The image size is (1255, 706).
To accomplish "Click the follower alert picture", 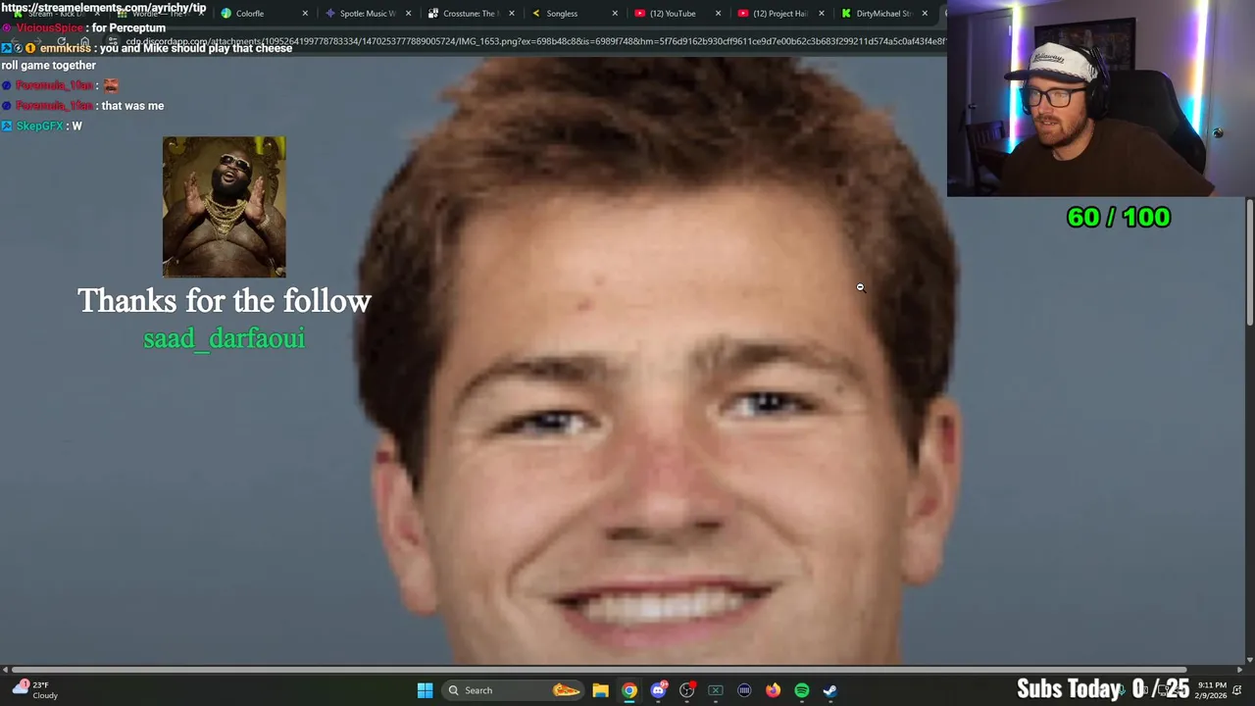I will point(225,207).
